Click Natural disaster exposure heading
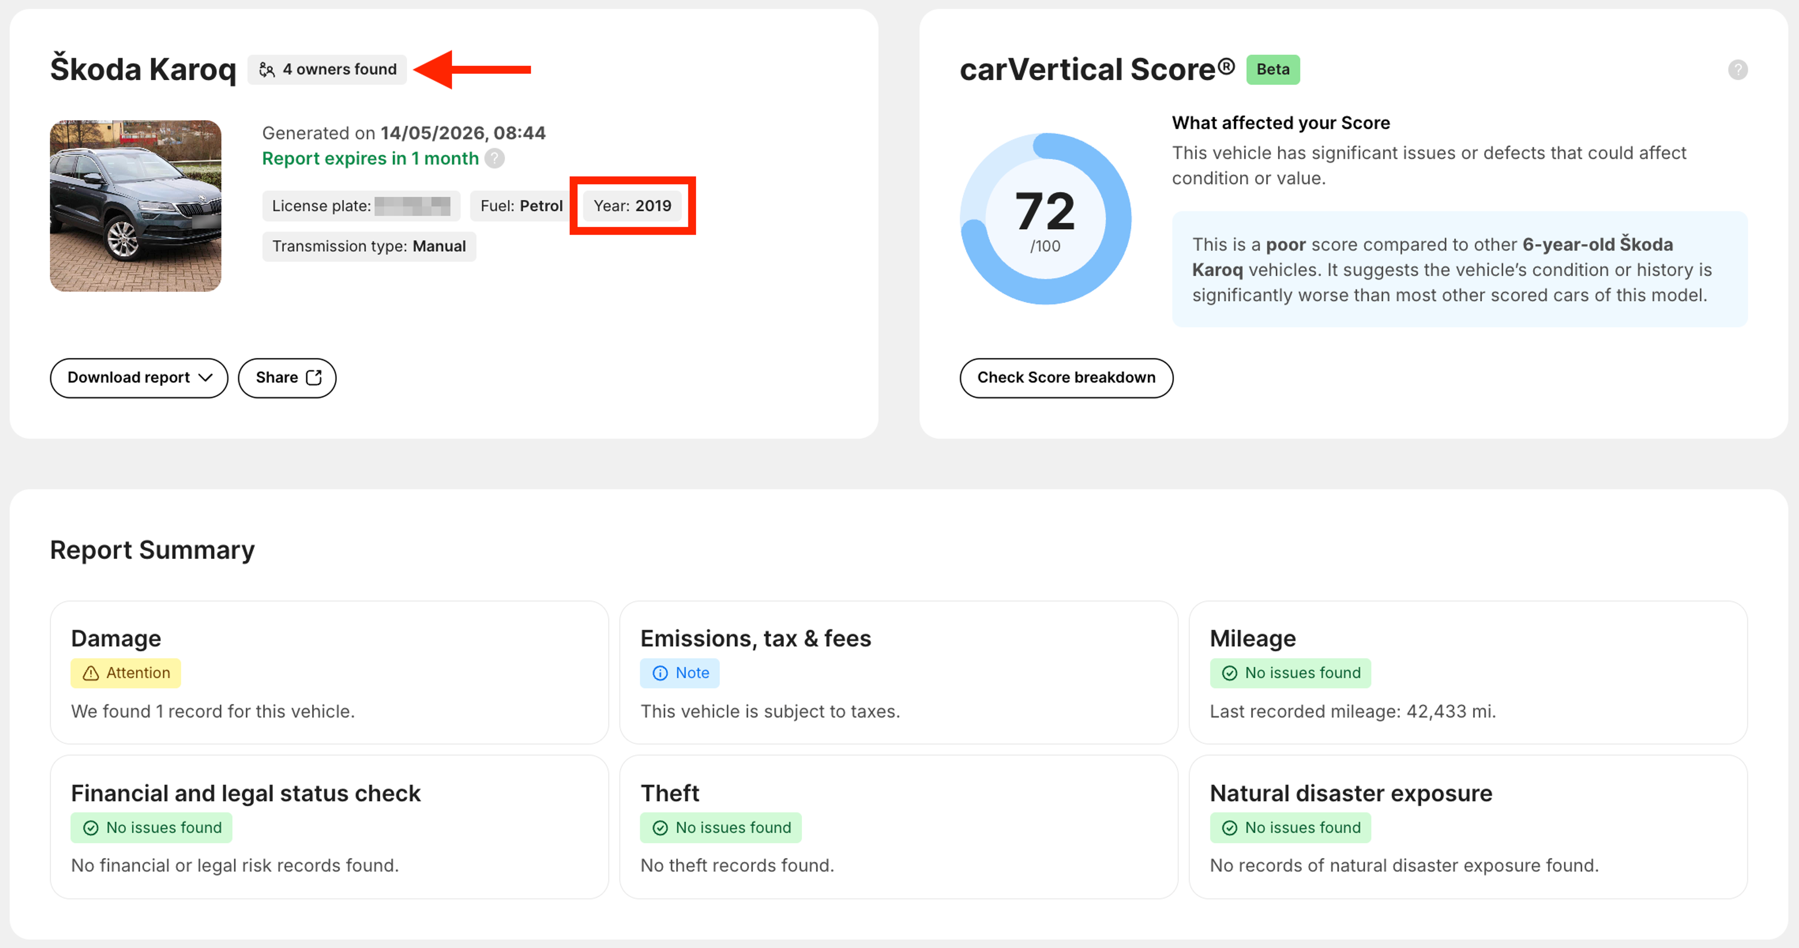Screen dimensions: 1799x948 pos(1351,794)
